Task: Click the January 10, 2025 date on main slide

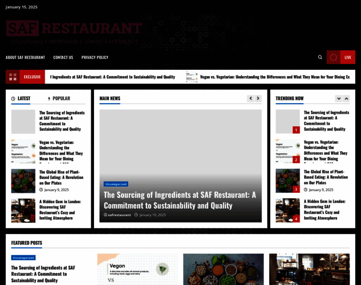Action: [152, 215]
